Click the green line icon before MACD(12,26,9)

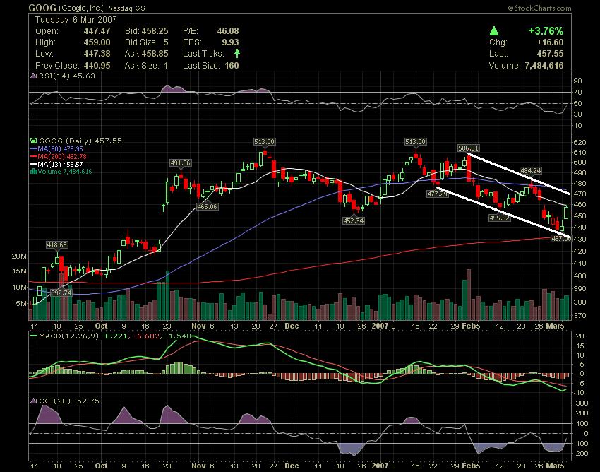pyautogui.click(x=34, y=336)
